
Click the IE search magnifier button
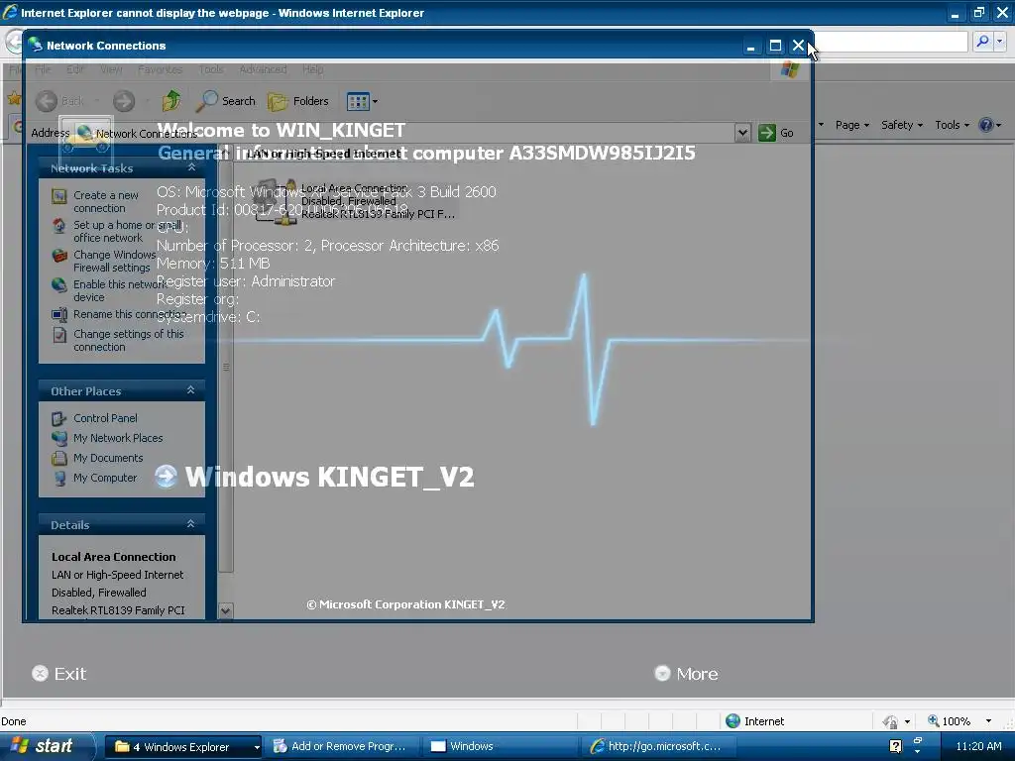[982, 42]
